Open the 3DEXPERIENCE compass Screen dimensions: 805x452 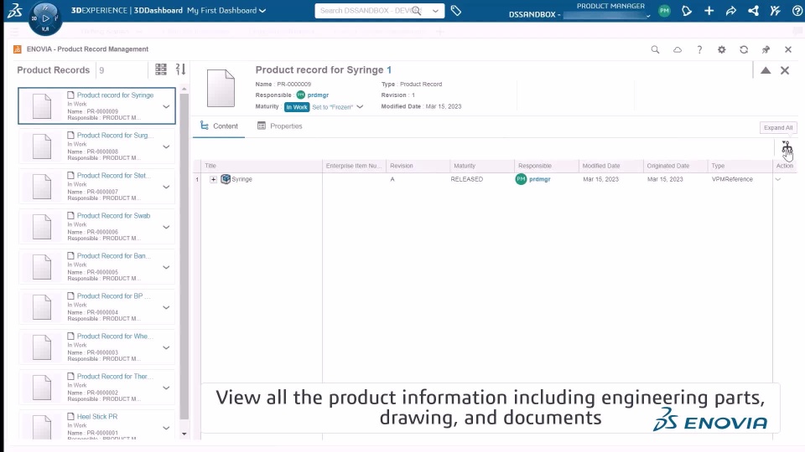click(x=45, y=18)
